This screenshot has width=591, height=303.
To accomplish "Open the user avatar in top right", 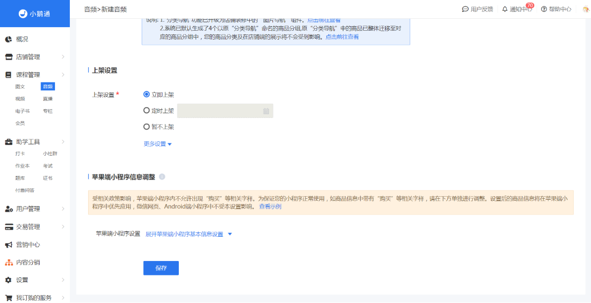I will 586,9.
